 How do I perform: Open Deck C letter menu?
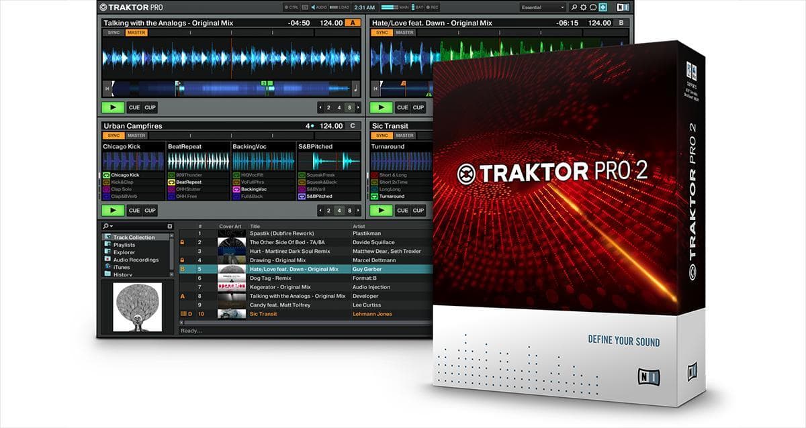click(x=353, y=125)
